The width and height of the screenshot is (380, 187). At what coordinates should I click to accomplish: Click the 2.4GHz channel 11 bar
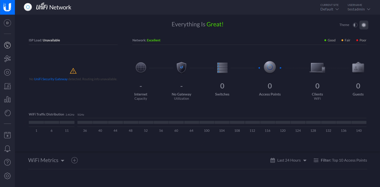tap(67, 122)
